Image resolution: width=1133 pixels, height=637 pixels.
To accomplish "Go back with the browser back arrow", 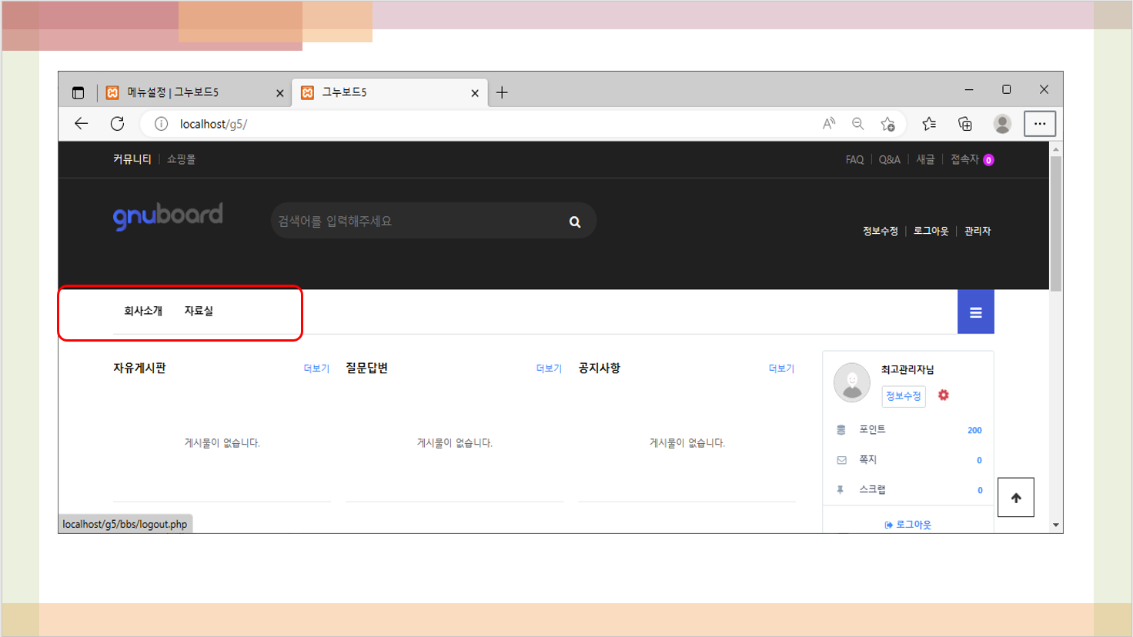I will pyautogui.click(x=81, y=124).
